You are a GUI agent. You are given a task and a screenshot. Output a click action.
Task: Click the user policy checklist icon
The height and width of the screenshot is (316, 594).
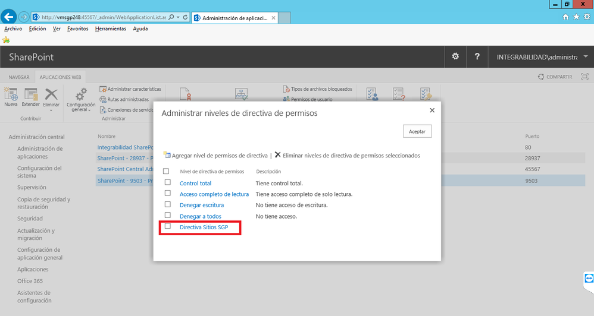(x=372, y=94)
